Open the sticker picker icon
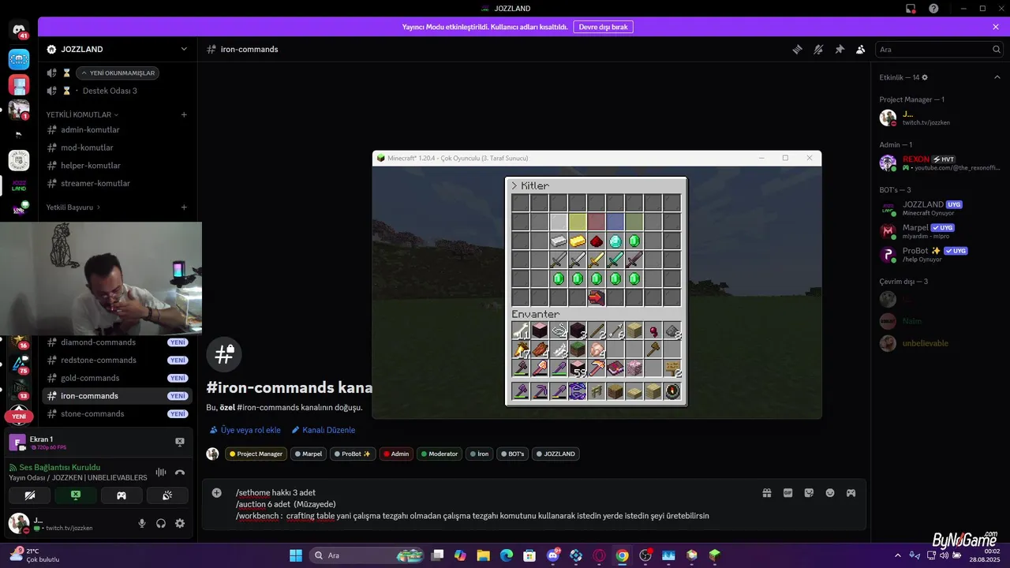 click(x=809, y=492)
